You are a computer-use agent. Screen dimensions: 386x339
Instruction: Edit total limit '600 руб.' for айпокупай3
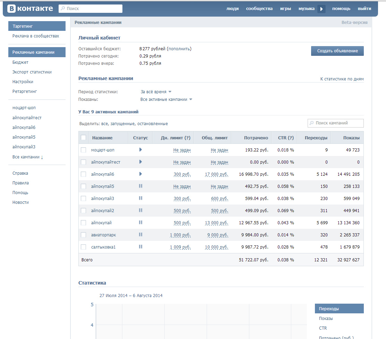[x=220, y=199]
